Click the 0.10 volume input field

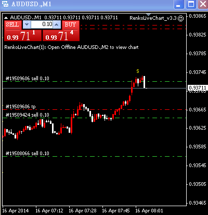click(42, 24)
